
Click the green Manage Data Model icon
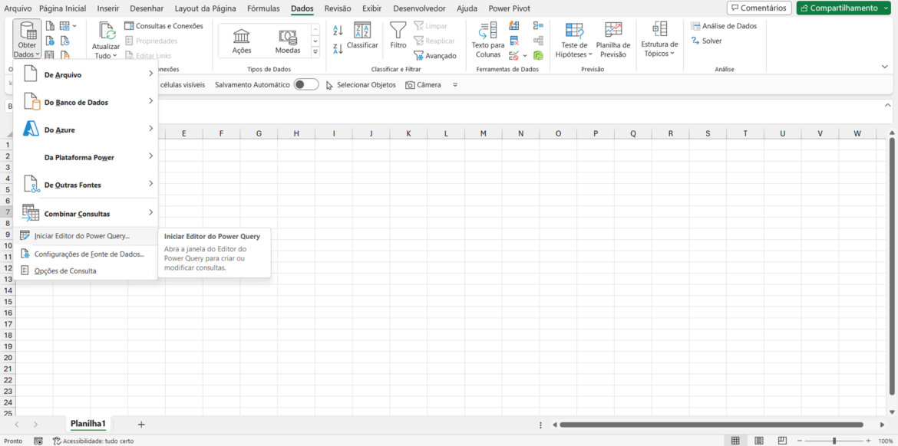(x=538, y=56)
